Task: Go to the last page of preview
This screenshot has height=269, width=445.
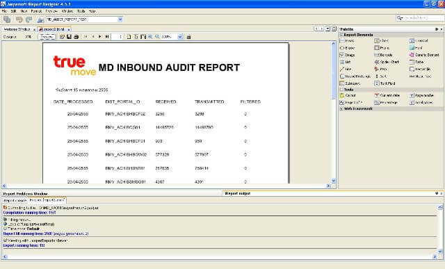Action: pos(107,37)
